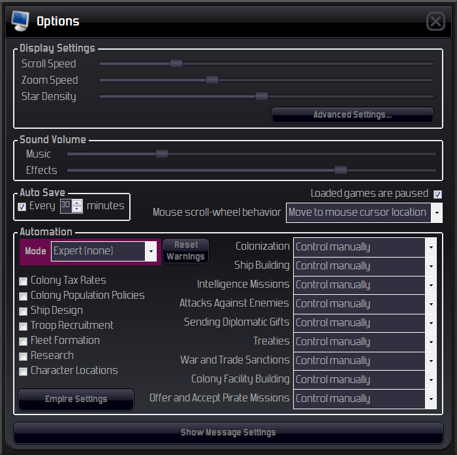The height and width of the screenshot is (455, 457).
Task: Toggle Auto Save Every checkbox
Action: click(x=22, y=207)
